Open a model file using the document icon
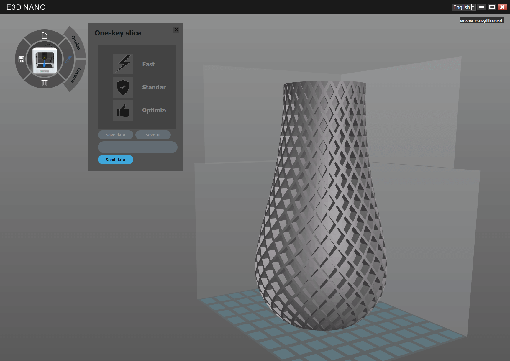This screenshot has width=510, height=361. pyautogui.click(x=45, y=35)
